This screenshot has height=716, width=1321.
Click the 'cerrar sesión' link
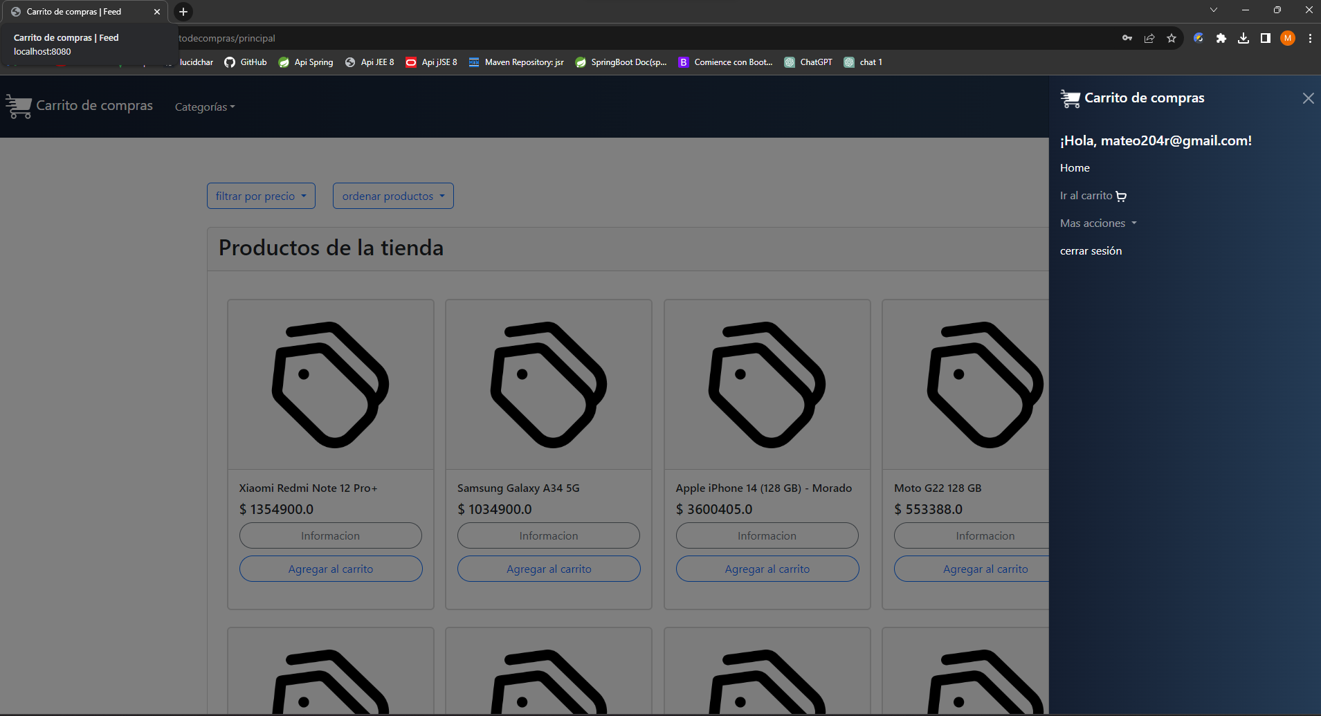(x=1091, y=250)
